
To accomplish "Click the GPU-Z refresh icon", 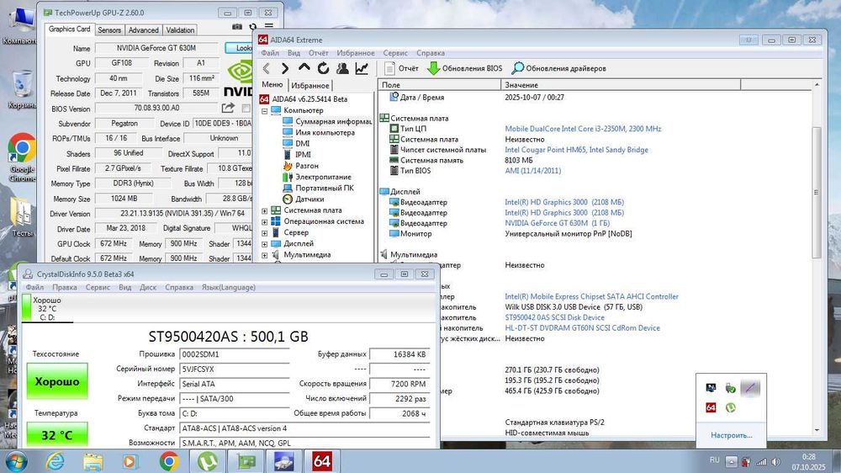I will [x=252, y=26].
